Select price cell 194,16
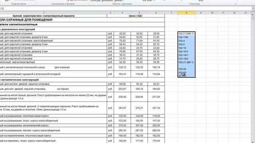Screen dimensions: 255x143 click(x=139, y=89)
